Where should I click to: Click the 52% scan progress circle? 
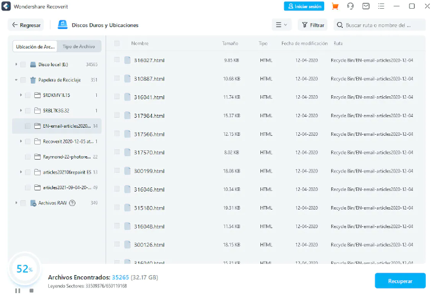click(x=24, y=269)
